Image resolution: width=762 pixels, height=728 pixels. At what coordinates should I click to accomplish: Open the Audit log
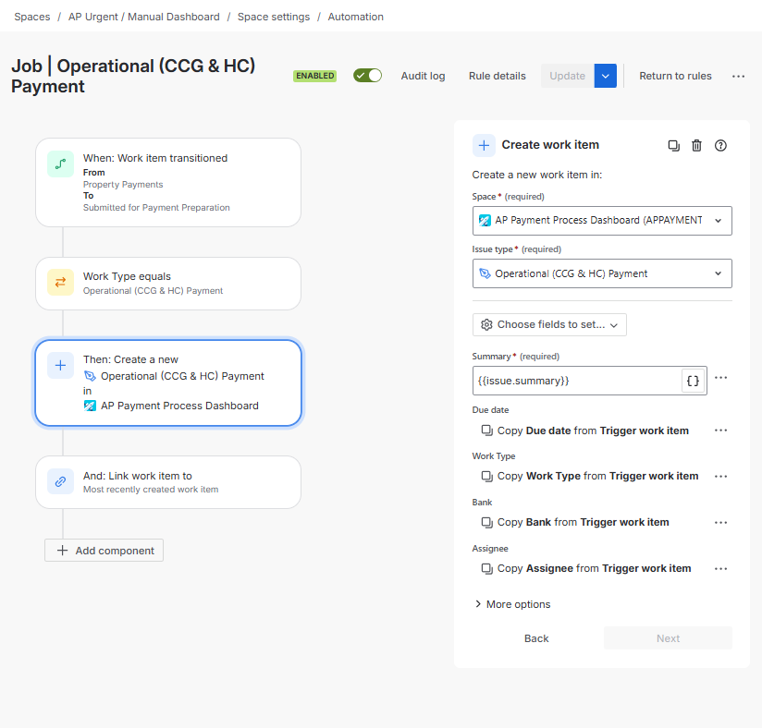[x=423, y=77]
